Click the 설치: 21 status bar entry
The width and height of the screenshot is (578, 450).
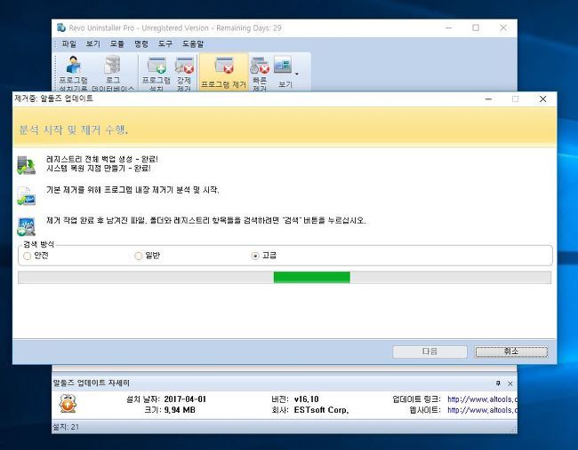[x=66, y=427]
